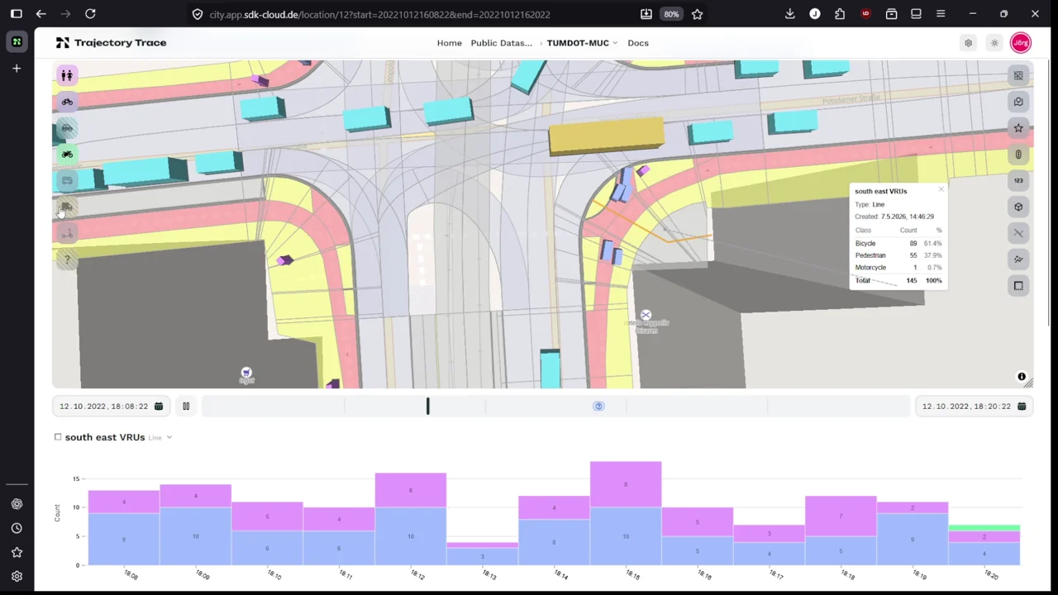Expand the south east VRUs chart dropdown
The image size is (1058, 595).
169,437
